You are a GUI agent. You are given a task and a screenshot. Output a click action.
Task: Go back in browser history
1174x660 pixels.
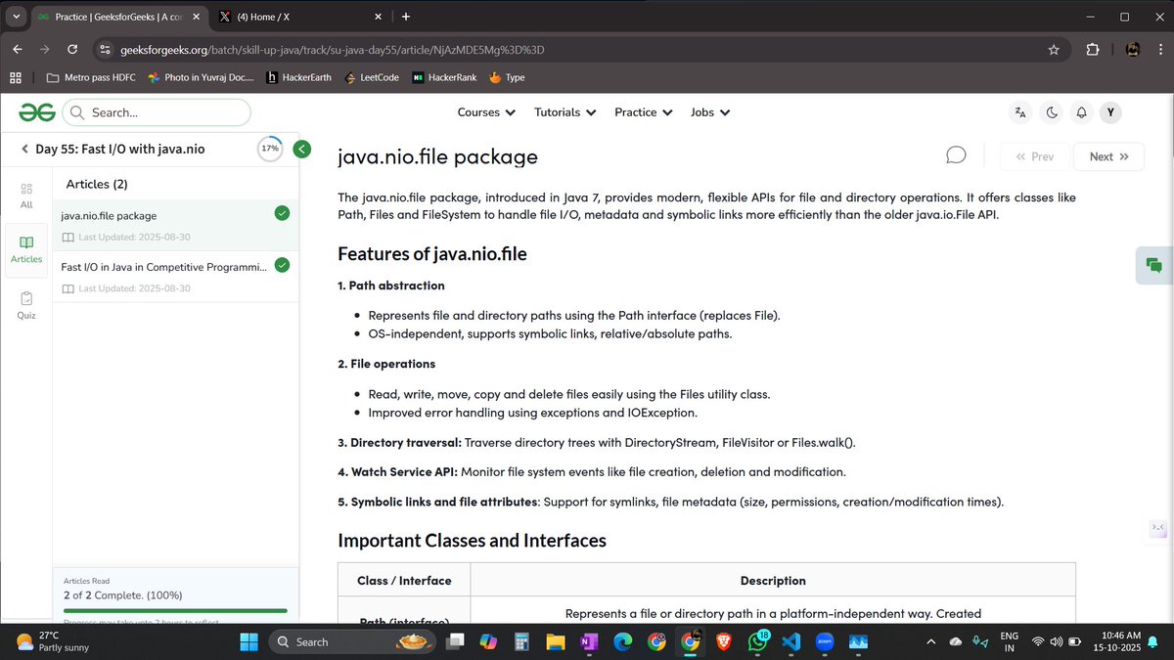pos(18,49)
